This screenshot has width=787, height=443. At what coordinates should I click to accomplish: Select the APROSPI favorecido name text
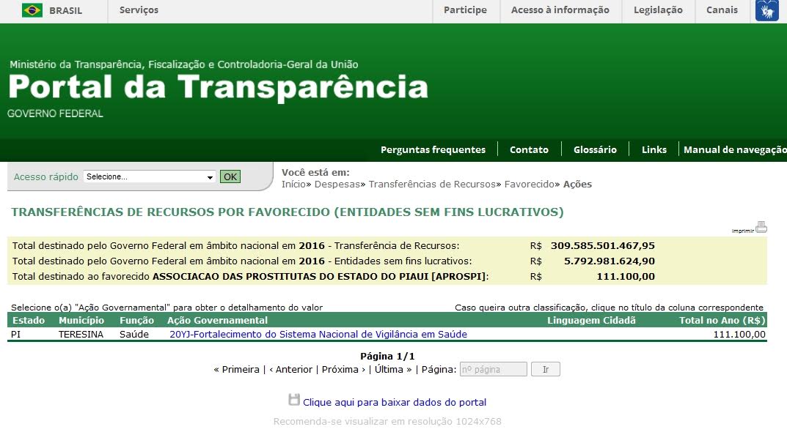coord(319,276)
